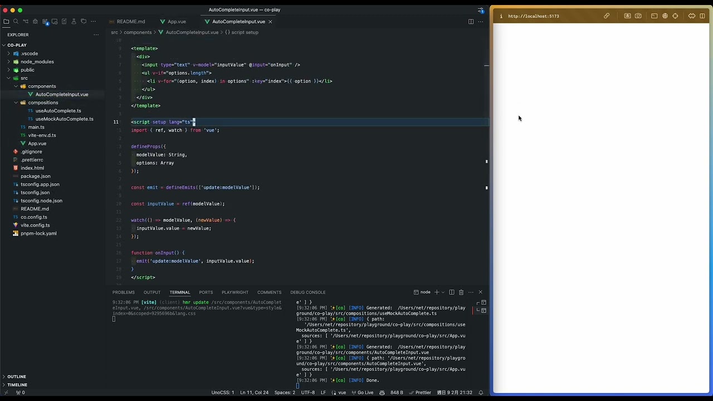Open the Explorer view in activity bar
This screenshot has width=713, height=401.
coord(6,21)
